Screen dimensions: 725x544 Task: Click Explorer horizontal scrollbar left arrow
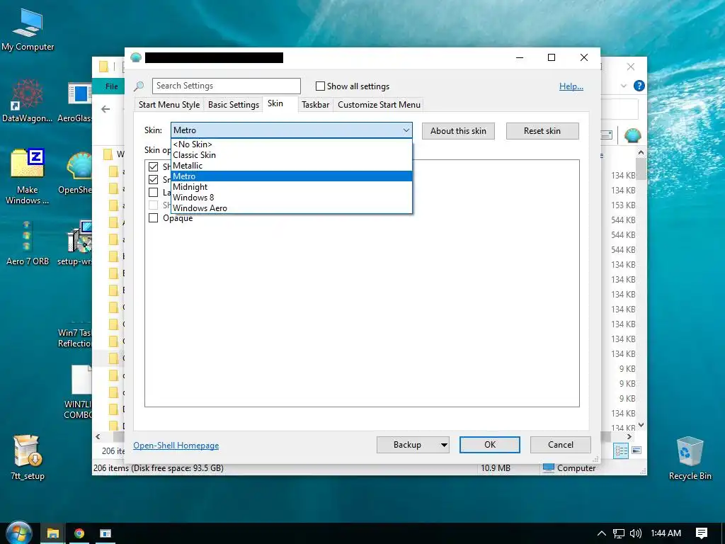coord(98,436)
